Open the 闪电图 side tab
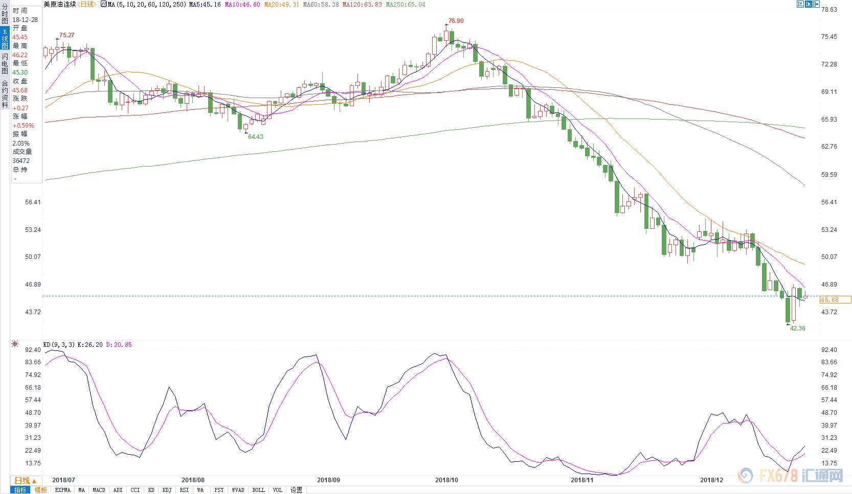Viewport: 852px width, 494px height. pyautogui.click(x=5, y=64)
